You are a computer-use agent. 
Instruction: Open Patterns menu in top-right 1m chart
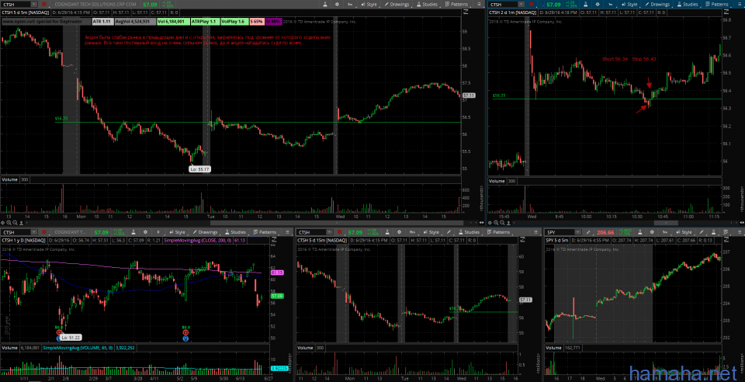tap(716, 5)
